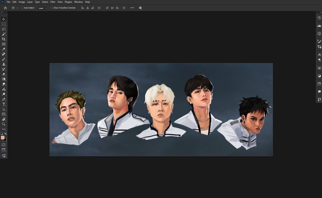Select the Rectangle shape tool

[x=4, y=114]
